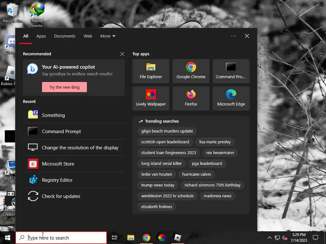
Task: Switch to the Apps tab
Action: tap(41, 36)
